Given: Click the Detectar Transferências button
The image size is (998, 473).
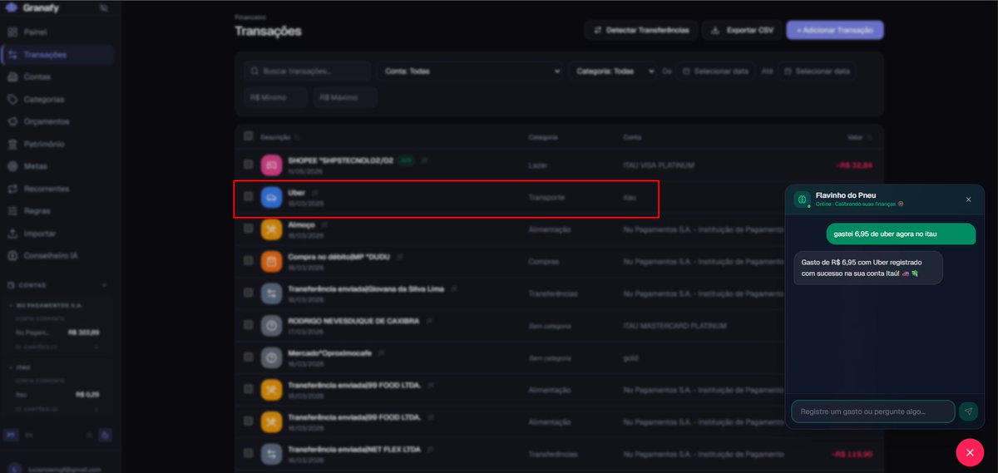Looking at the screenshot, I should (641, 30).
